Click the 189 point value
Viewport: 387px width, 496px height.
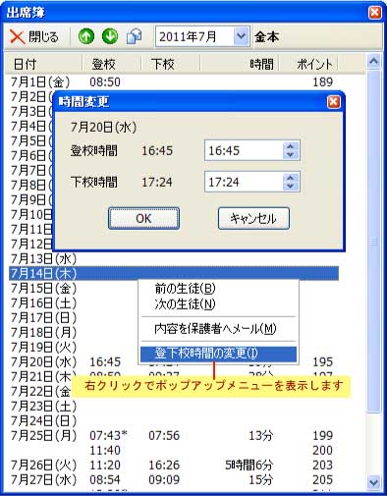(x=323, y=82)
